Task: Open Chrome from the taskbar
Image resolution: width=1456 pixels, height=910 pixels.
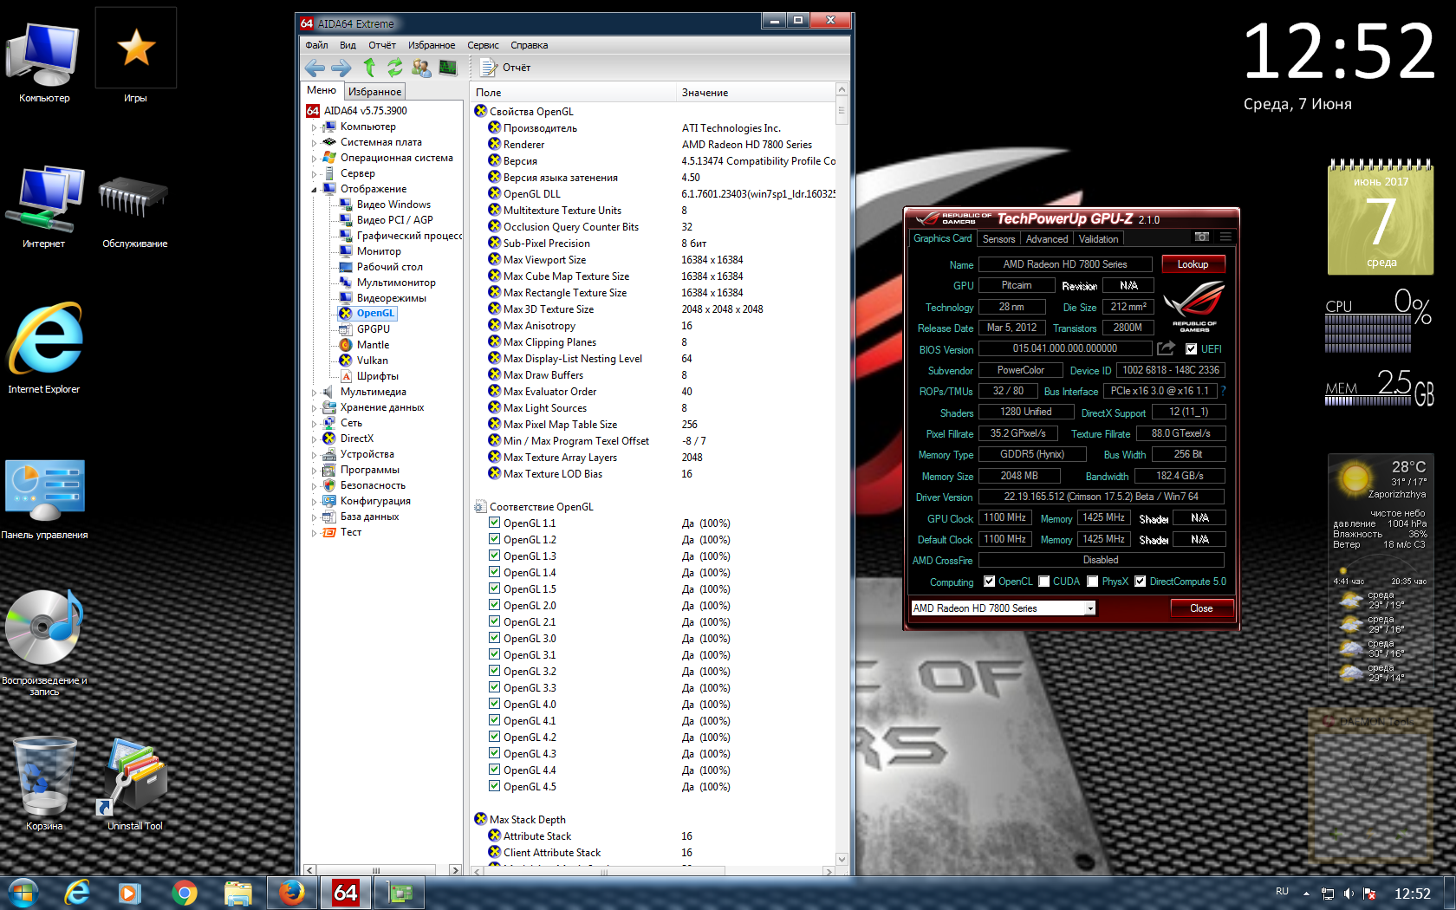Action: 184,893
